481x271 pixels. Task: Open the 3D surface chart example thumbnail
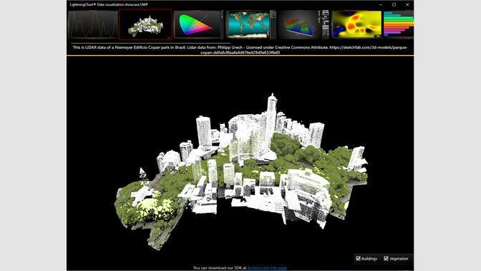(x=303, y=24)
